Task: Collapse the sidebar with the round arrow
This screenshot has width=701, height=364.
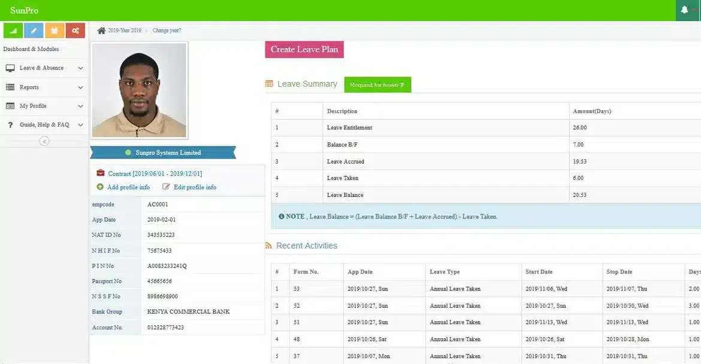Action: (x=44, y=141)
